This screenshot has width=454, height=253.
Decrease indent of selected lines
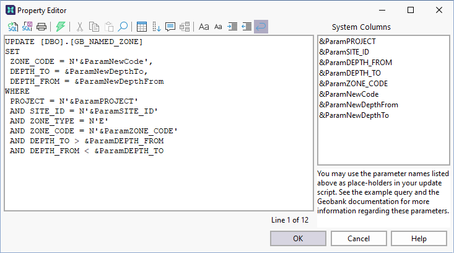coord(247,27)
